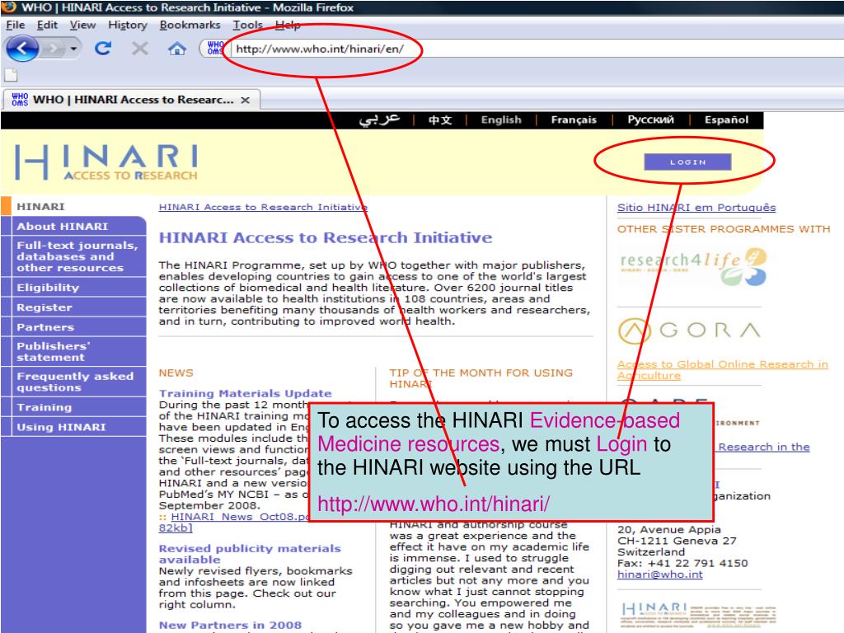Open the back/forward history dropdown arrow
The height and width of the screenshot is (633, 844).
click(x=73, y=49)
